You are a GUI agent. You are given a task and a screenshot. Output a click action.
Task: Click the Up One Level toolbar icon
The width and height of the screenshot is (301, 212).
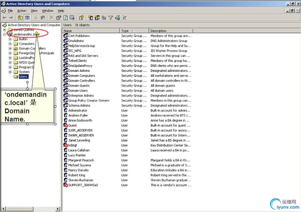[20, 18]
